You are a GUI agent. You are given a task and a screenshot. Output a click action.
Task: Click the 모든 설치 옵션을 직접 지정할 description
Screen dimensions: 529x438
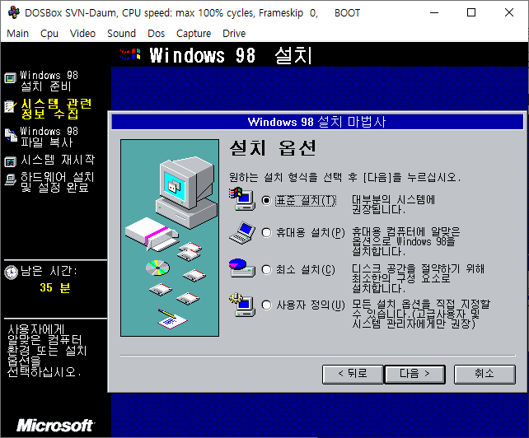tap(421, 315)
